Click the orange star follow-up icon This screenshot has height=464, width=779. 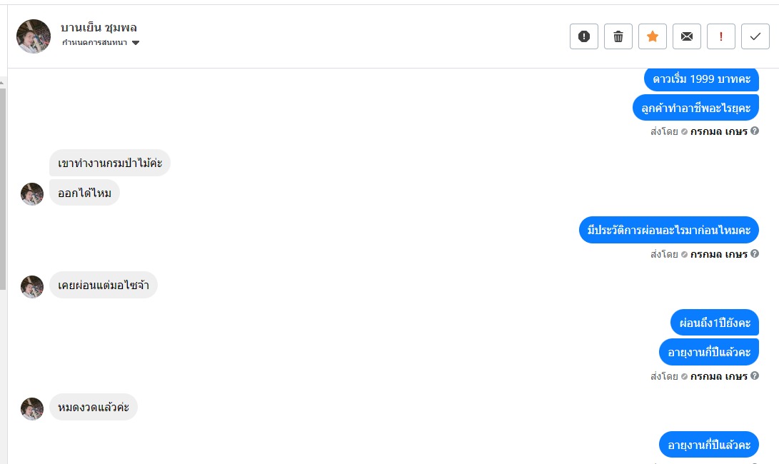tap(653, 36)
